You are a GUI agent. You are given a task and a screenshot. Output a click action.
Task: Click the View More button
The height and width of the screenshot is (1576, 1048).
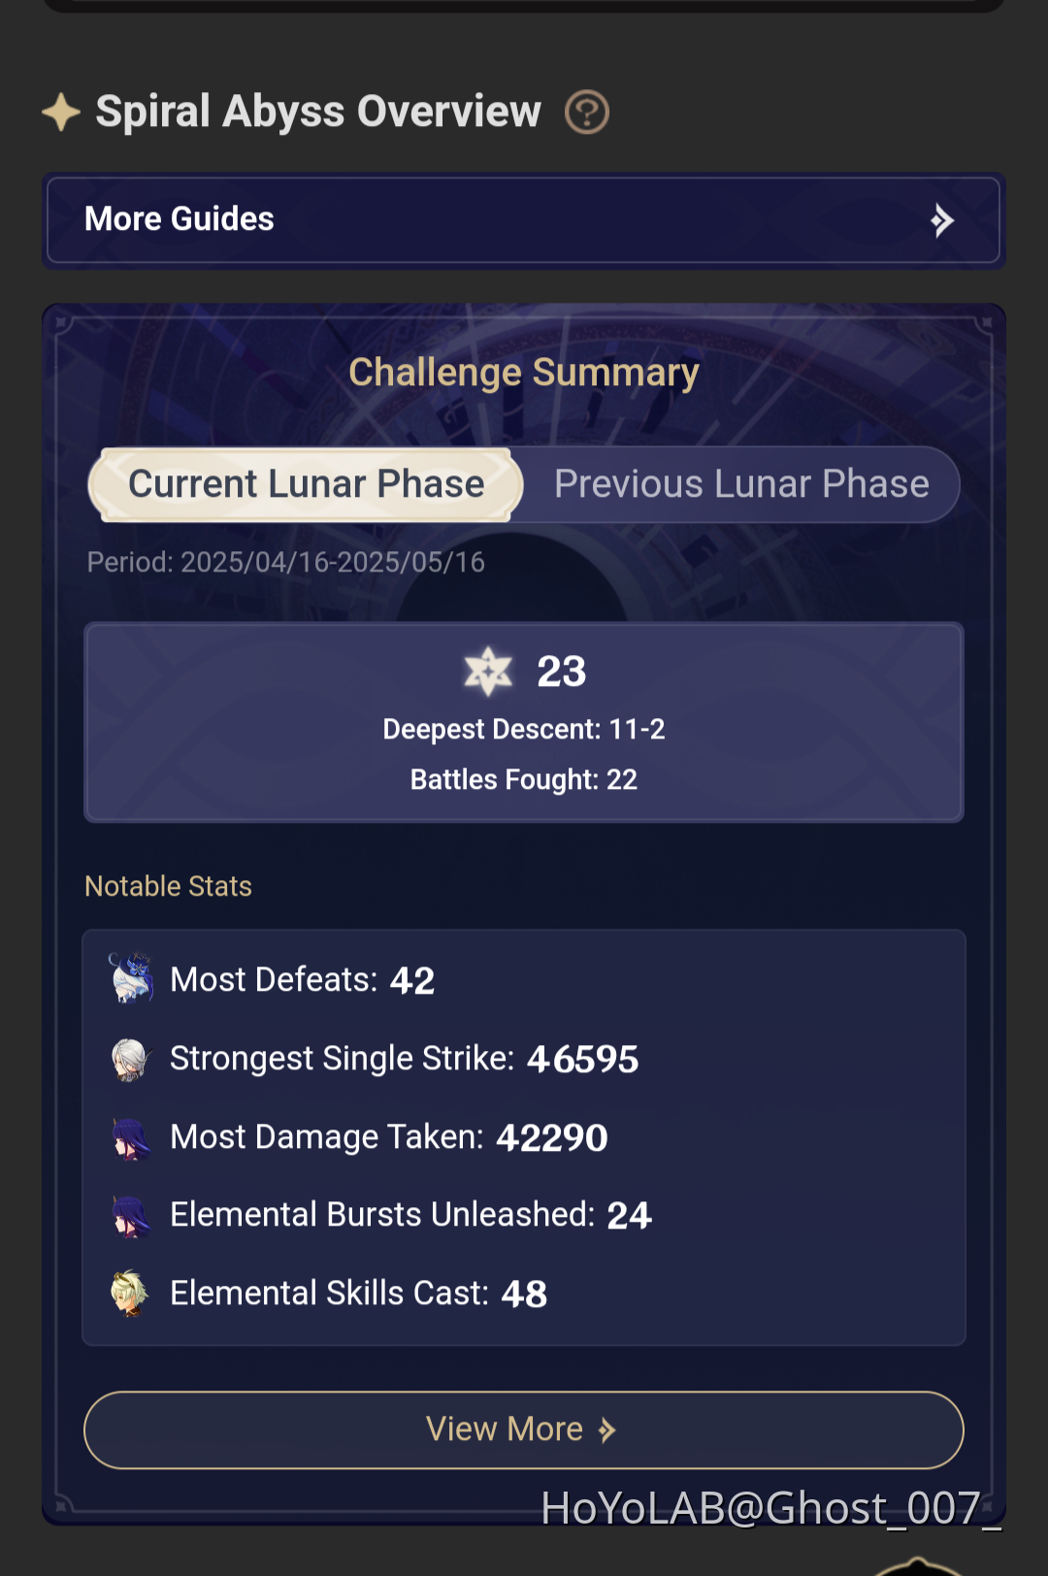pyautogui.click(x=524, y=1428)
